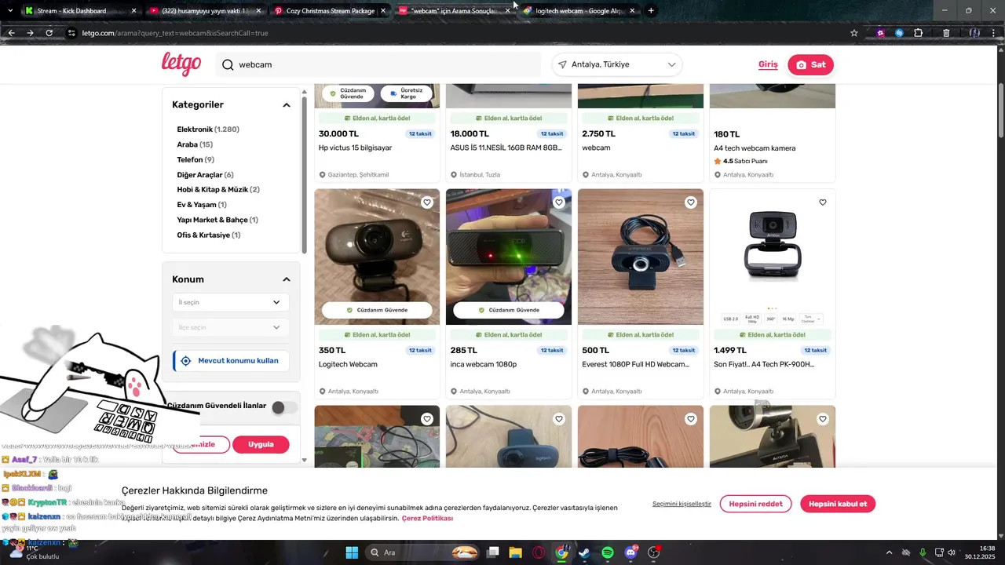Viewport: 1005px width, 565px height.
Task: Click the Giriş login link
Action: pos(768,64)
